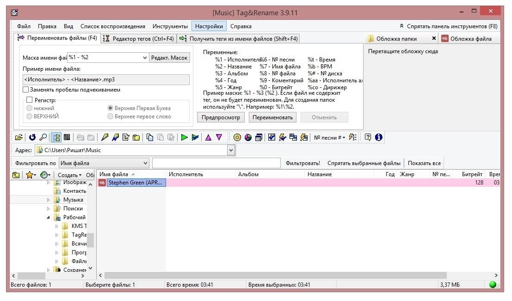Image resolution: width=512 pixels, height=301 pixels.
Task: Toggle the 'Регистр' checkbox
Action: click(x=30, y=100)
